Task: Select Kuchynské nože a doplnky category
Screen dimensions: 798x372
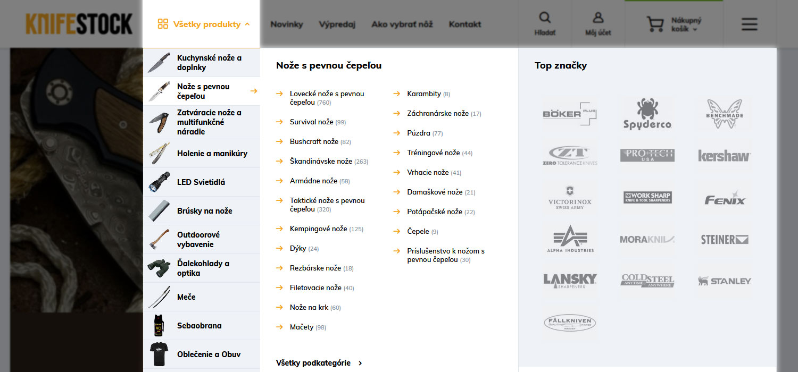Action: pyautogui.click(x=209, y=63)
